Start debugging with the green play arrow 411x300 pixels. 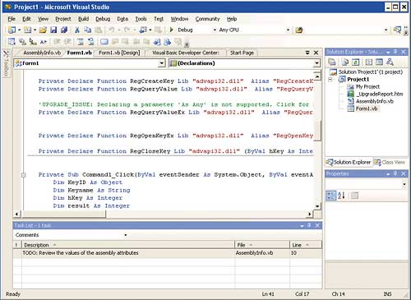pos(172,30)
